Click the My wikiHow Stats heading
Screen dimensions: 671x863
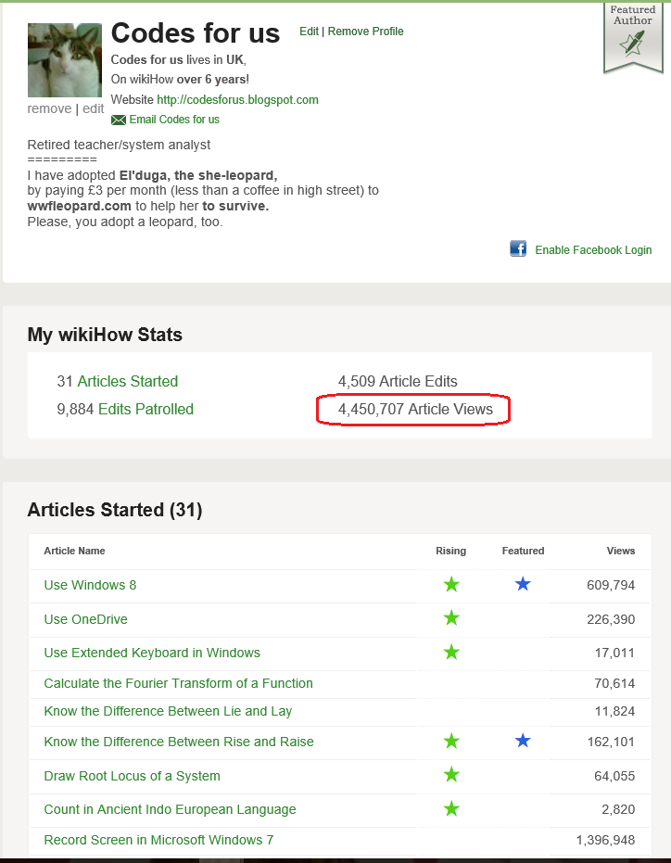click(x=105, y=335)
